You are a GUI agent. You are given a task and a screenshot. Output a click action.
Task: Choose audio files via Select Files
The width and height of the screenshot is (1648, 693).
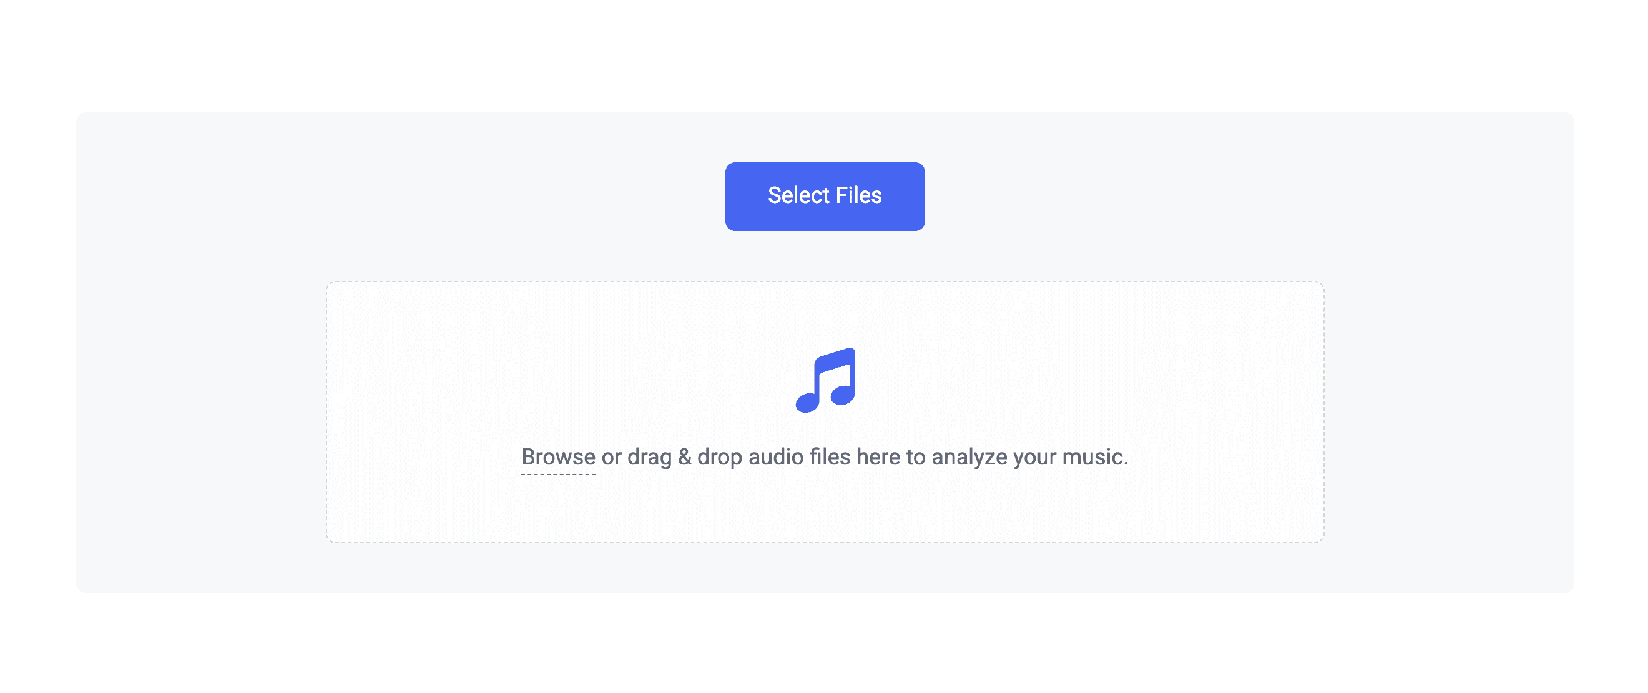coord(825,197)
